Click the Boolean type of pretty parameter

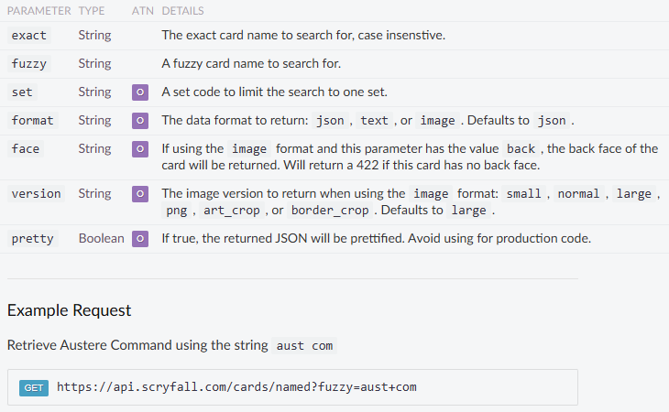(101, 239)
